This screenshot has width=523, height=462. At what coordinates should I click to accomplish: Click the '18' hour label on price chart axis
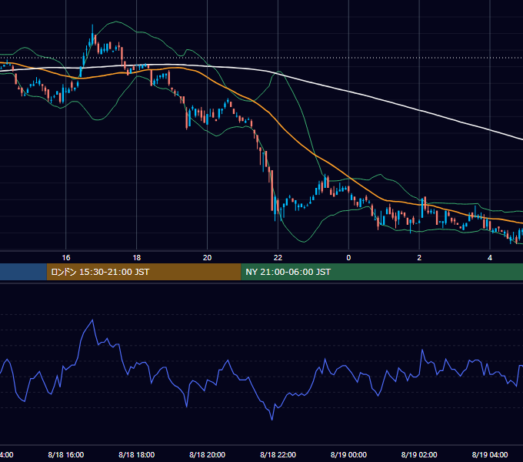[x=137, y=258]
